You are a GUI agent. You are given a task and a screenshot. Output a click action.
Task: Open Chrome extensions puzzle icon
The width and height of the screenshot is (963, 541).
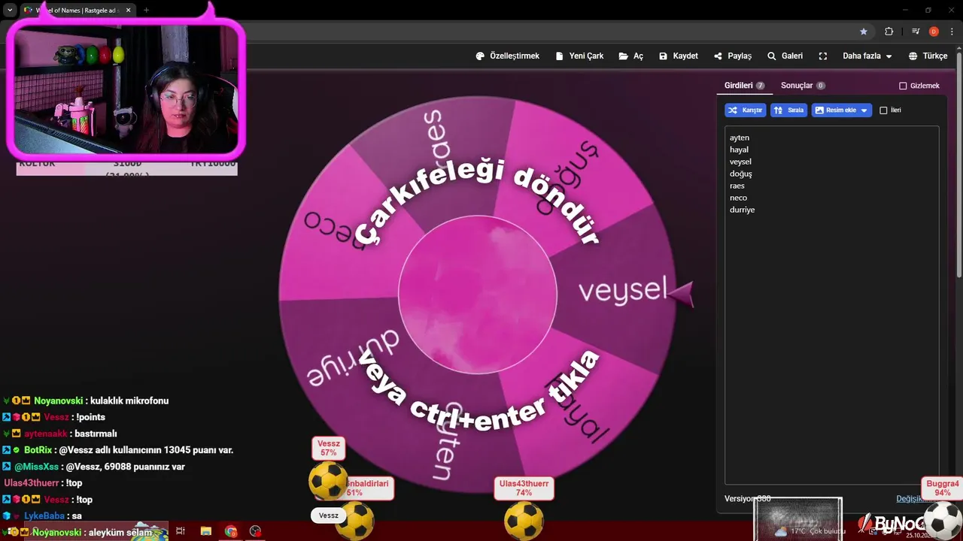[x=889, y=32]
